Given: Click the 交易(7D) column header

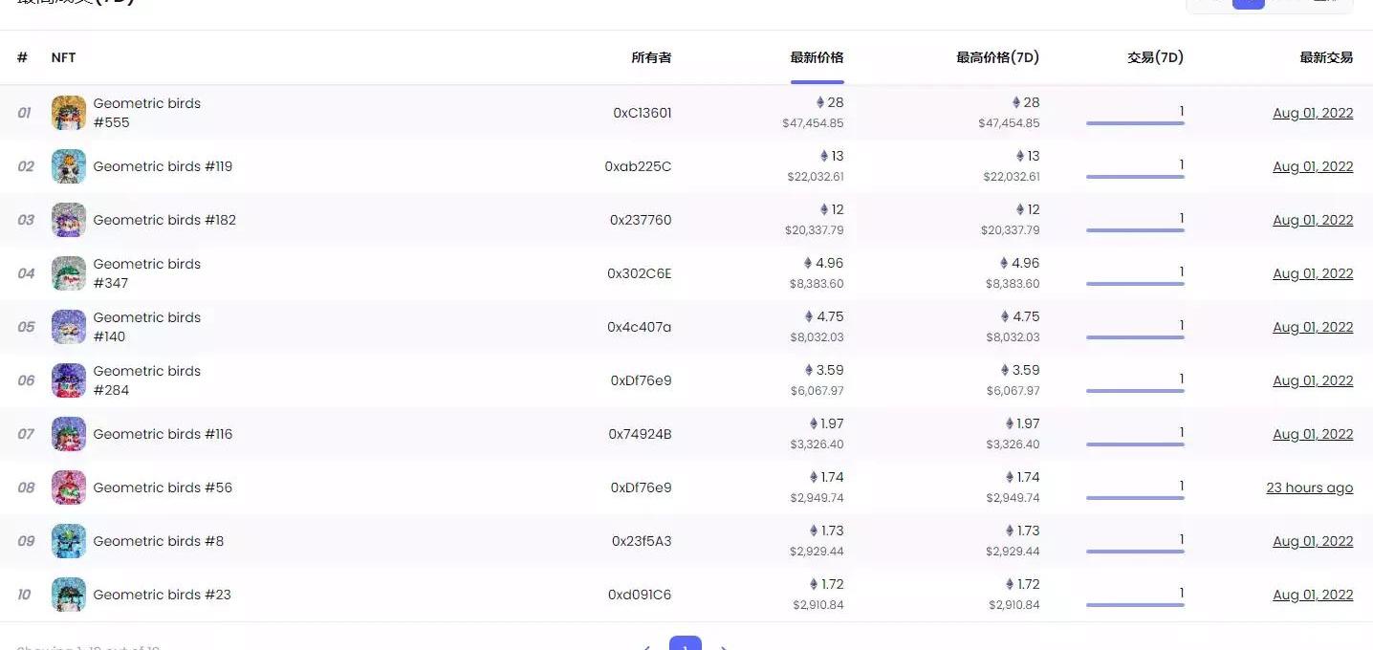Looking at the screenshot, I should pos(1155,57).
